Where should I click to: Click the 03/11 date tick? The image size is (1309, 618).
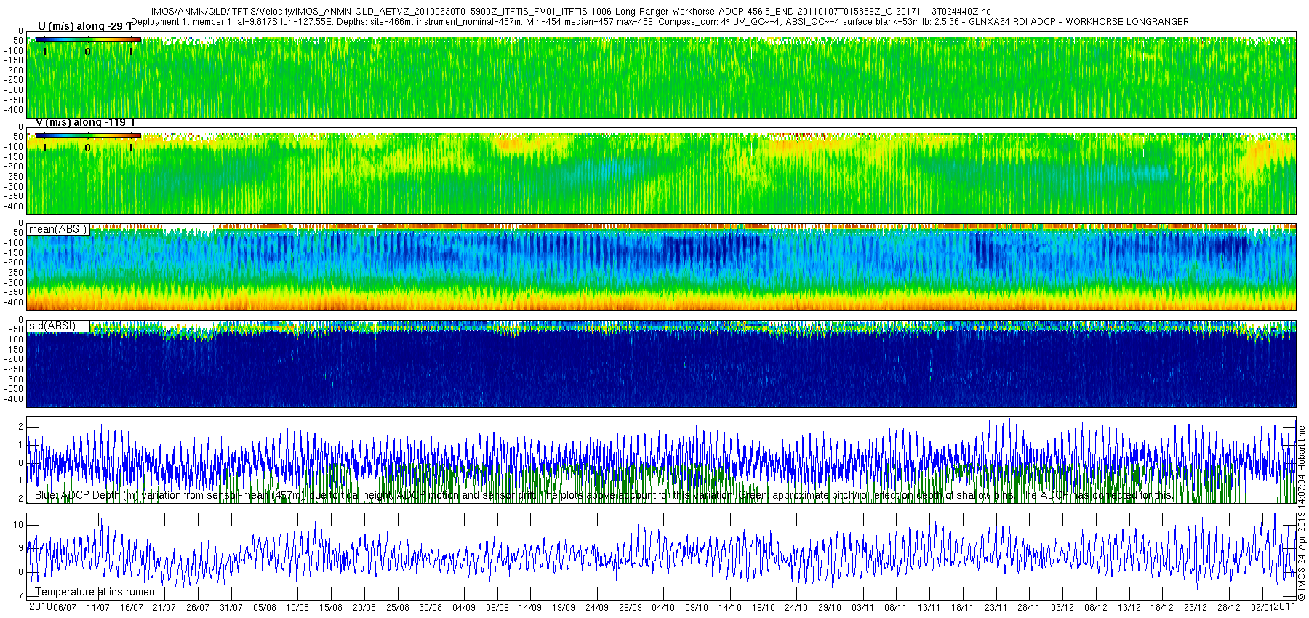click(863, 607)
